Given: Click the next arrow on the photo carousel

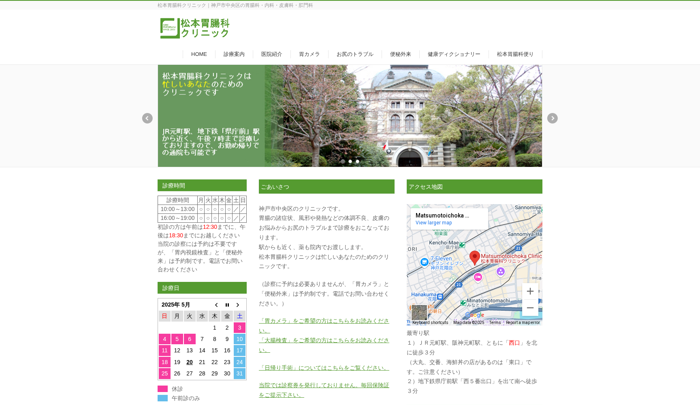Looking at the screenshot, I should tap(552, 118).
